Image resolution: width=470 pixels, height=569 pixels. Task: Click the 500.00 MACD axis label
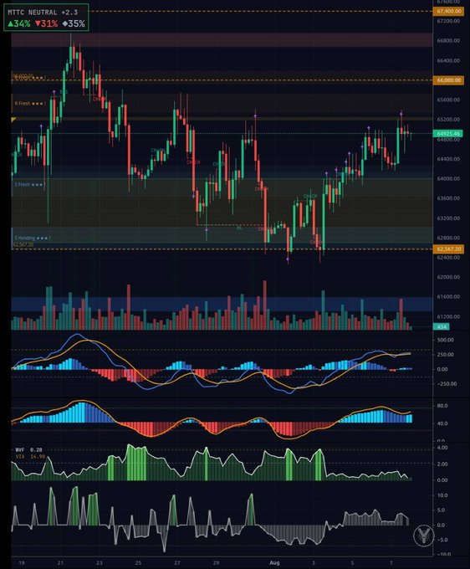[x=445, y=340]
